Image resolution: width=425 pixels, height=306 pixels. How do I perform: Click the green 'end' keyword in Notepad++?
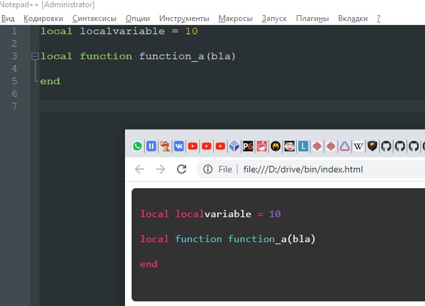pyautogui.click(x=50, y=82)
